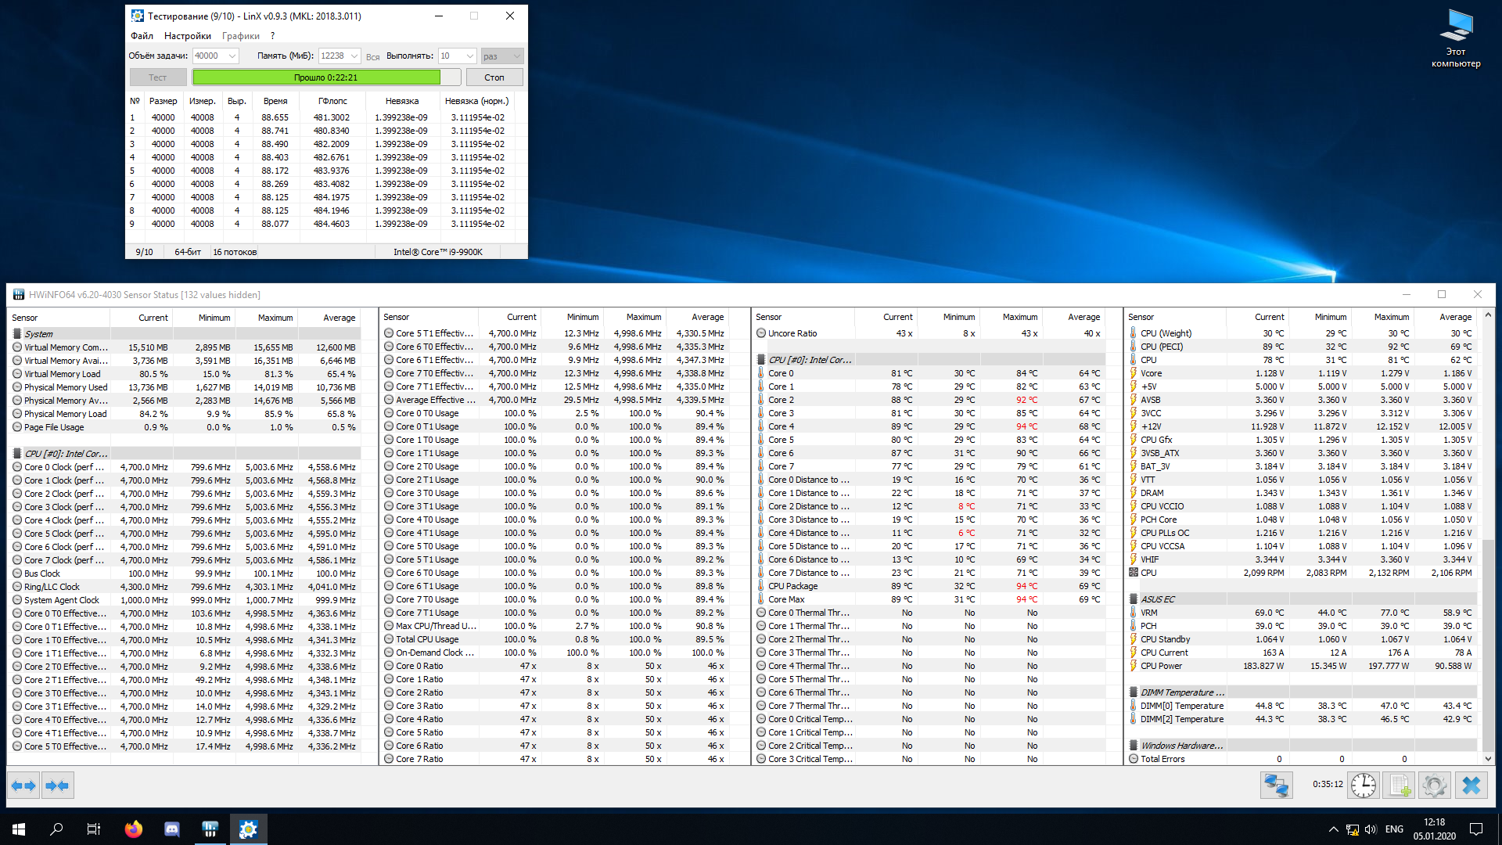The height and width of the screenshot is (845, 1502).
Task: Click the HWiNFO vertical scrollbar down arrow
Action: pyautogui.click(x=1488, y=758)
